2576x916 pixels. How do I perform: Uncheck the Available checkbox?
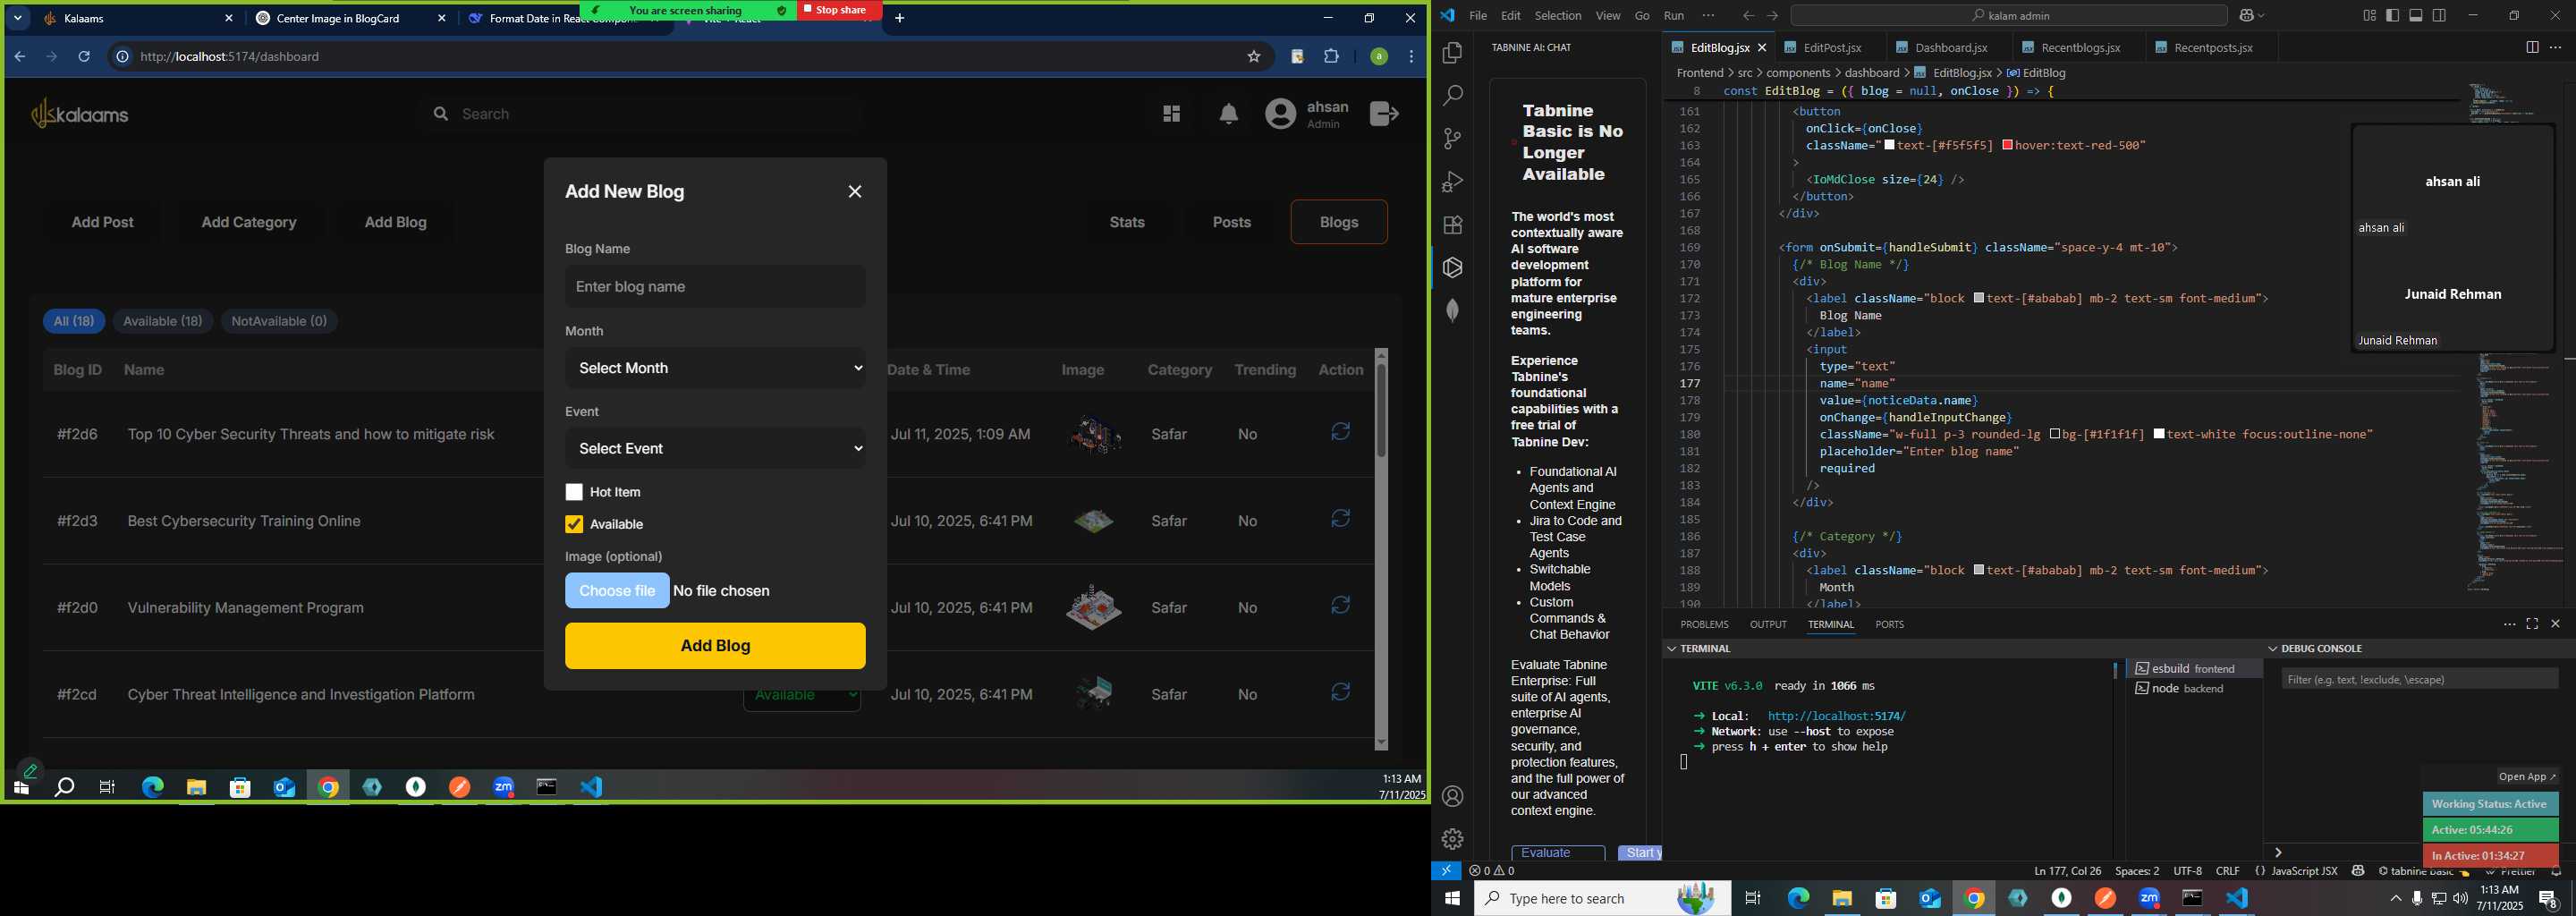coord(574,524)
